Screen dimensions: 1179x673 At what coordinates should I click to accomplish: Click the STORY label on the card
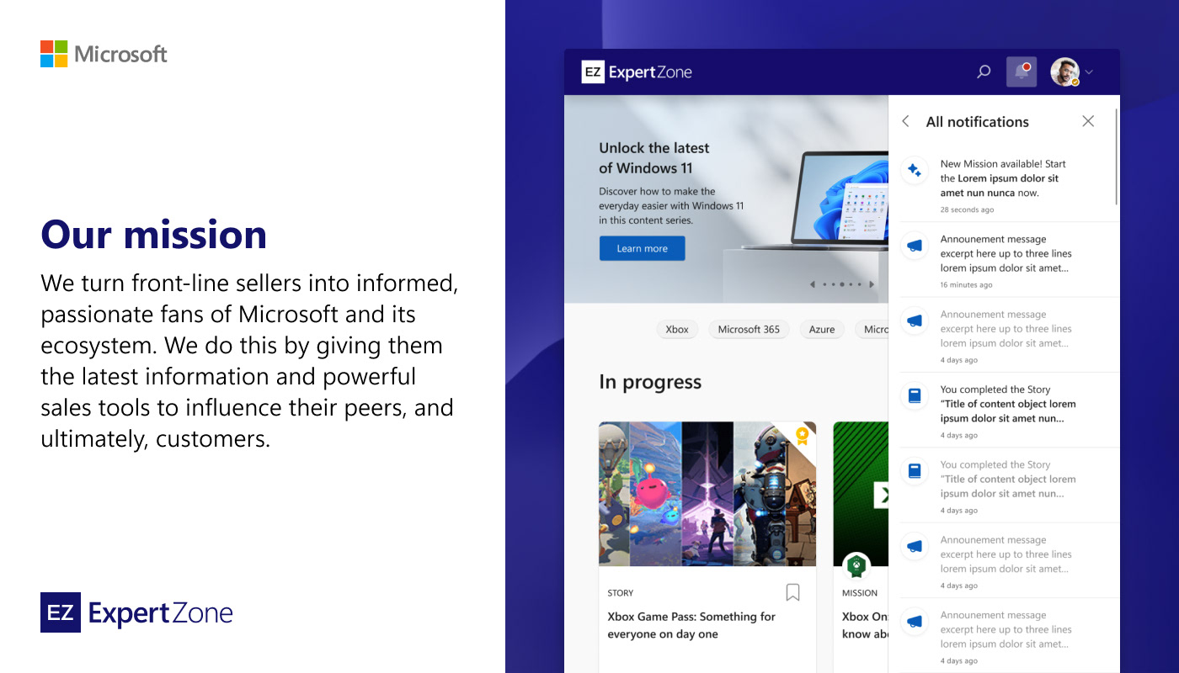[621, 593]
